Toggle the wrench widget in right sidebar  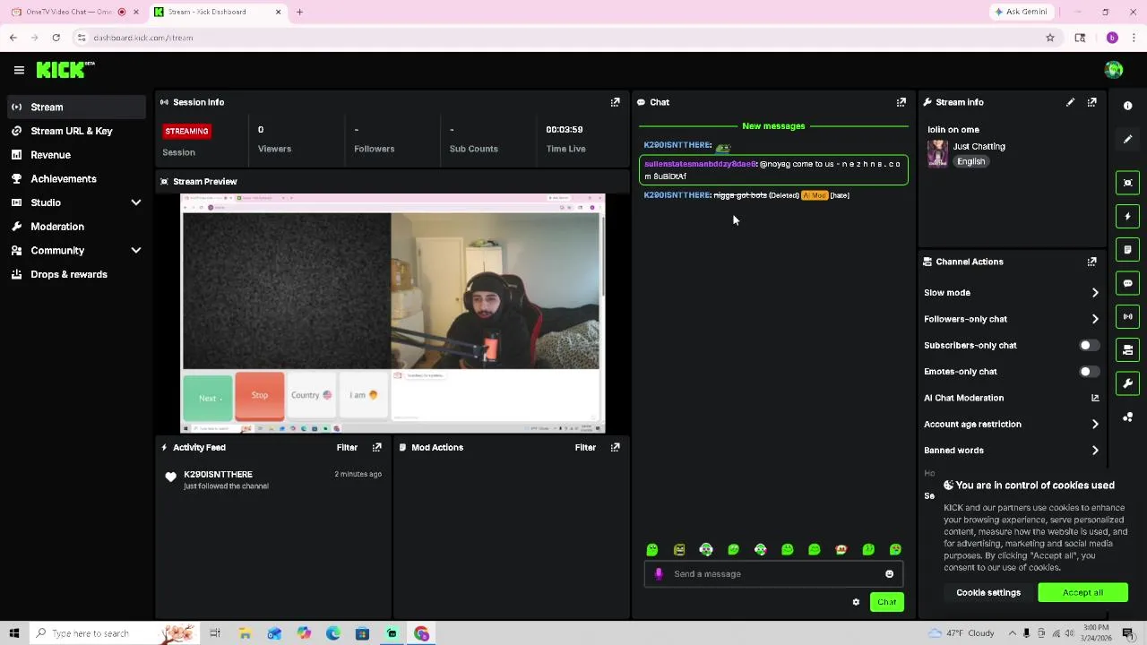pyautogui.click(x=1127, y=383)
